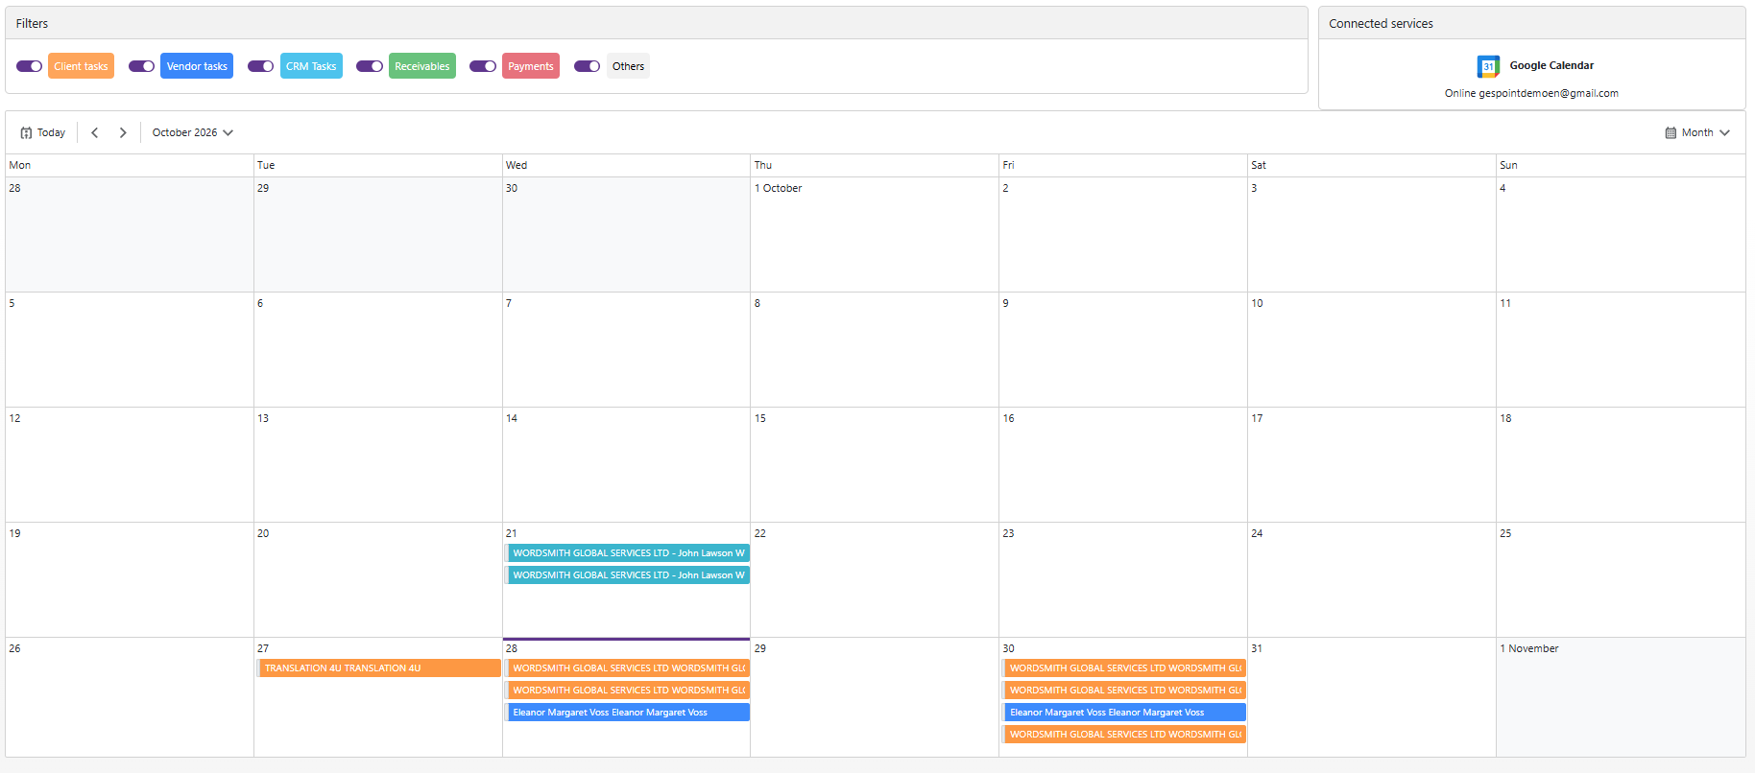Open second WORDSMITH GLOBAL event on the 28th
The height and width of the screenshot is (773, 1755).
pyautogui.click(x=628, y=690)
